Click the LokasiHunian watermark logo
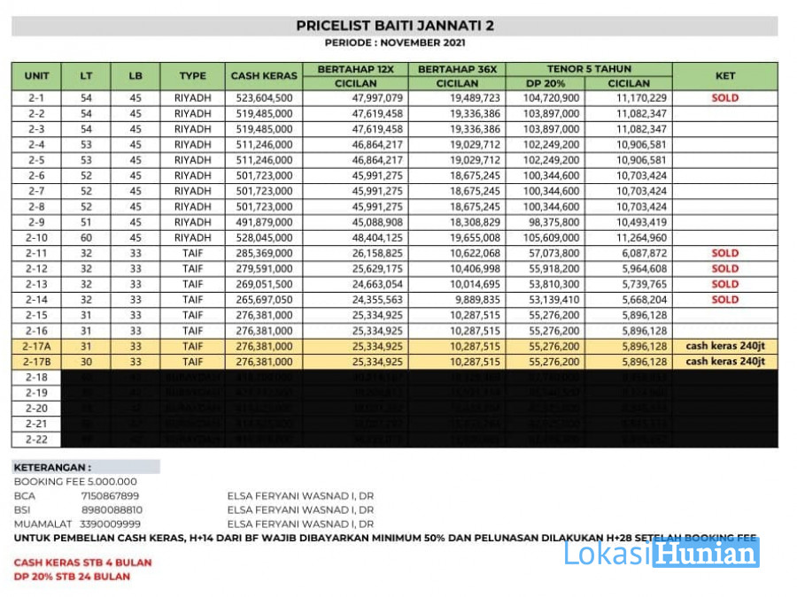Image resolution: width=797 pixels, height=597 pixels. tap(662, 553)
